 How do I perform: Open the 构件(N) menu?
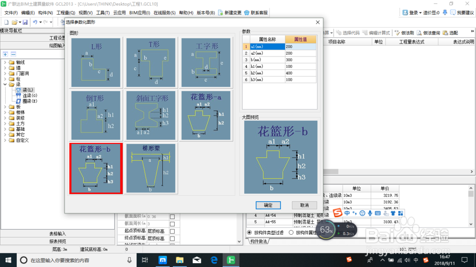coord(46,13)
